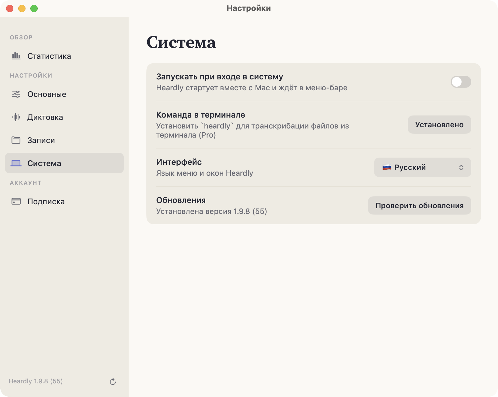Click the Настройки window title

249,8
